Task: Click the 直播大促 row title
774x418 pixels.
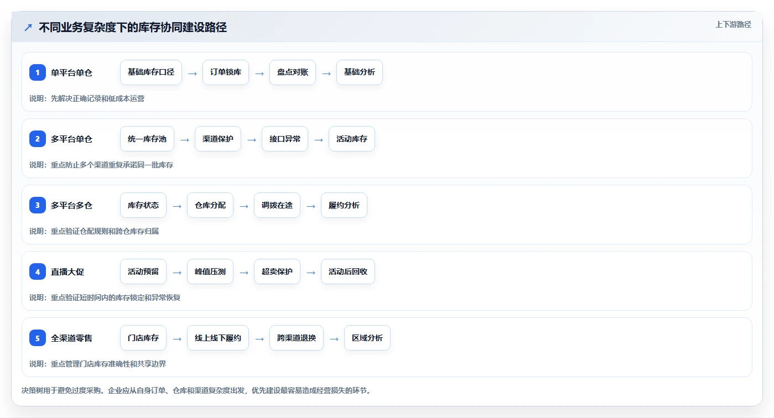Action: pos(67,271)
